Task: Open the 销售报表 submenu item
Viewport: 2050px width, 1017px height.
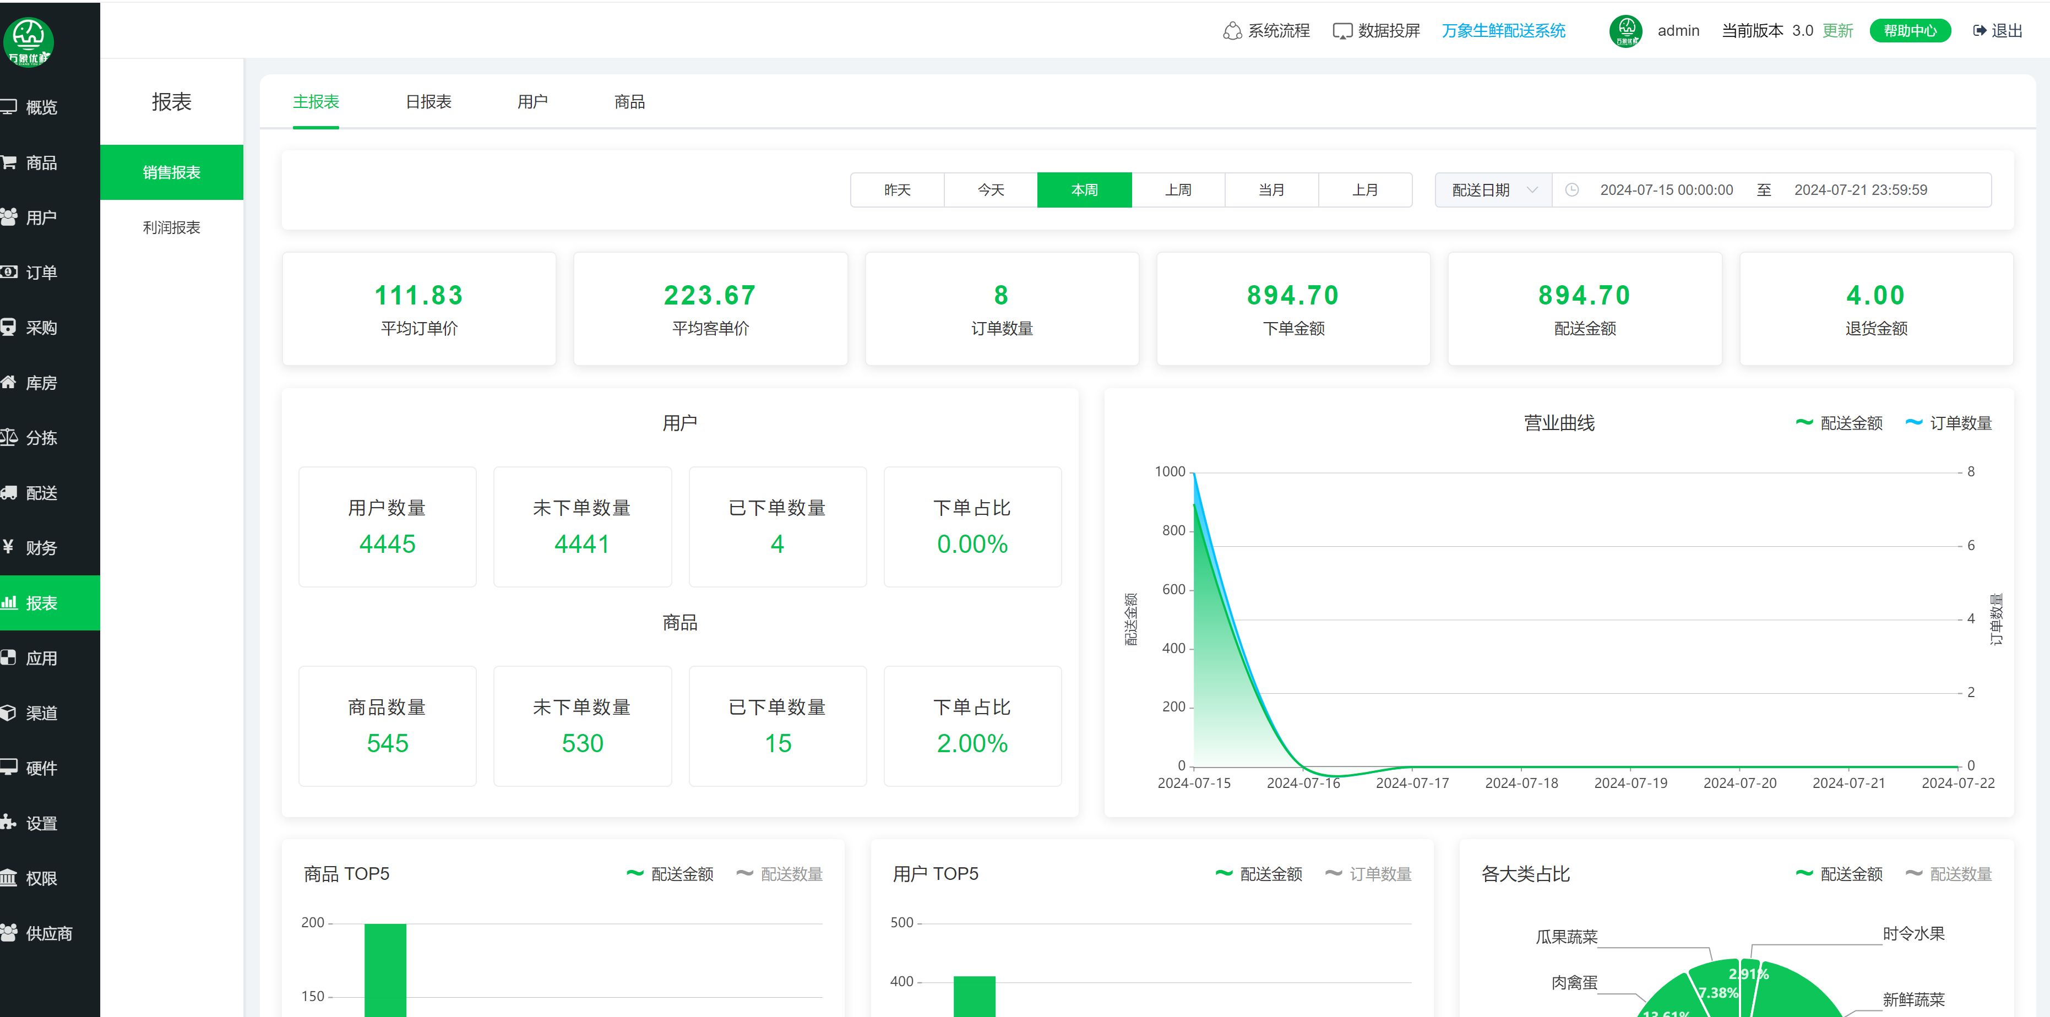Action: tap(172, 173)
